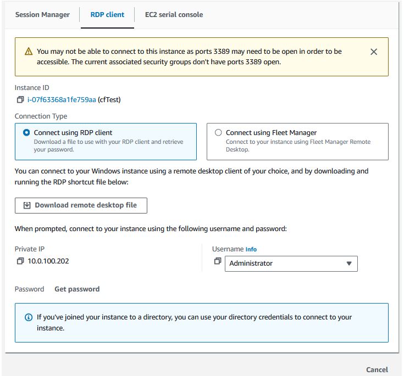404x376 pixels.
Task: Switch to the Session Manager tab
Action: point(42,15)
